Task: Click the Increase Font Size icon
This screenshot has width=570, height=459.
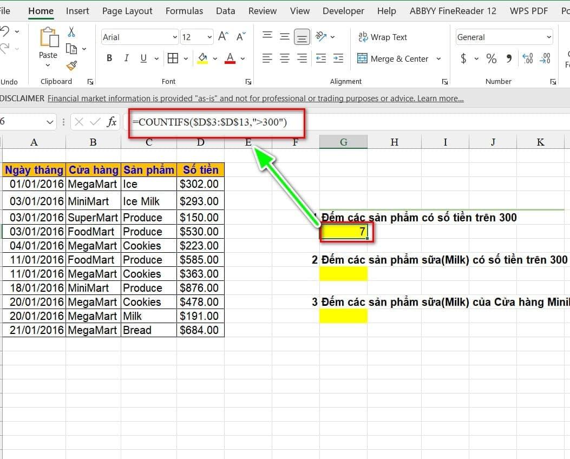Action: coord(222,37)
